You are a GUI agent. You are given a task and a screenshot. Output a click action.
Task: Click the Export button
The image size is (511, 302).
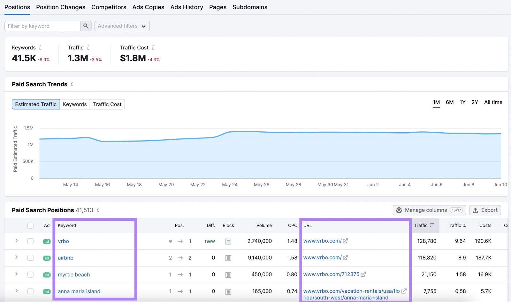[485, 210]
